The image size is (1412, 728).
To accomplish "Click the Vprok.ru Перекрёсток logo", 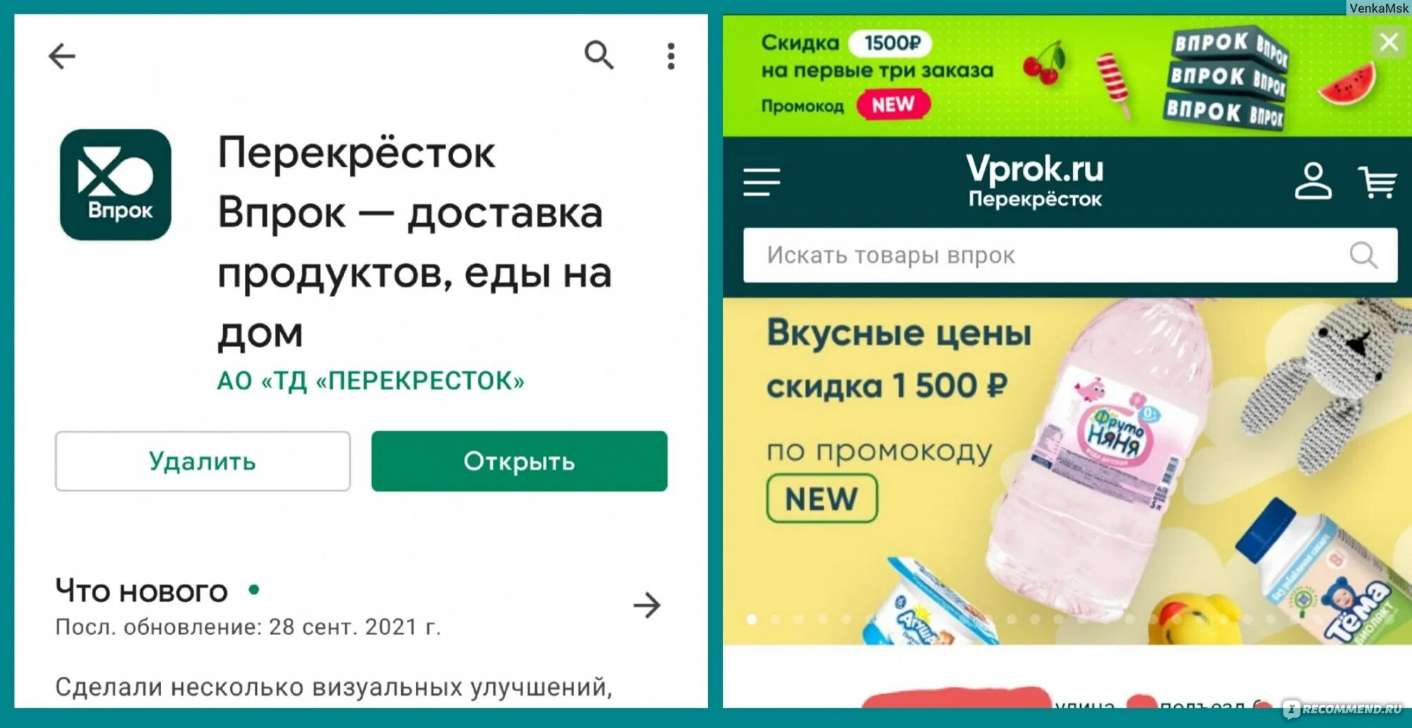I will click(1034, 181).
